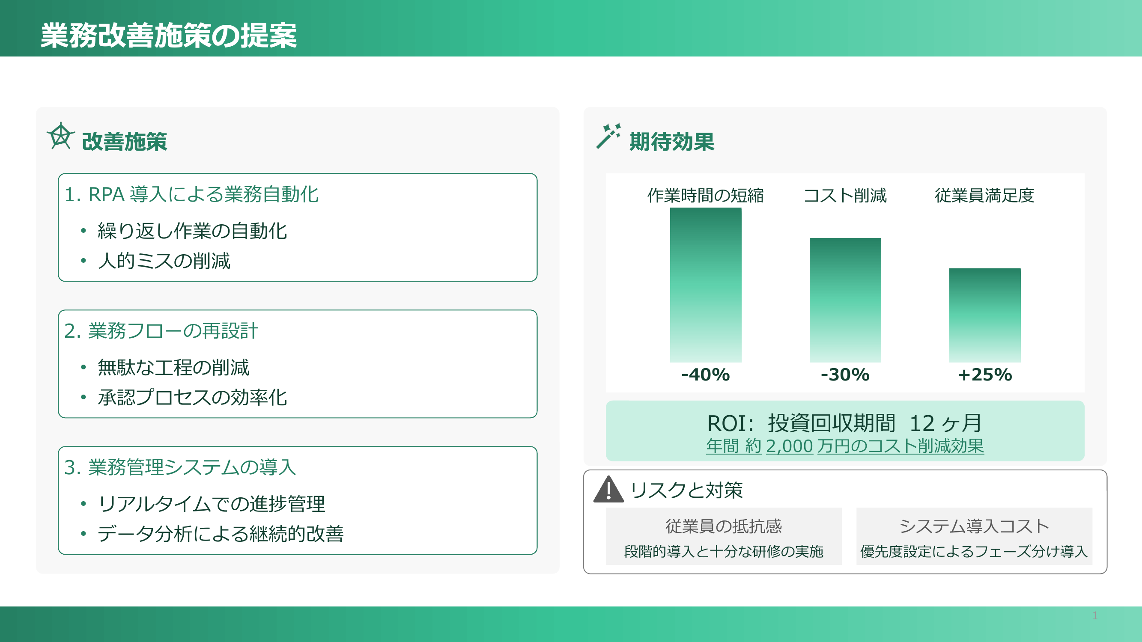Viewport: 1142px width, 642px height.
Task: Select the 期待効果 section heading
Action: click(x=672, y=142)
